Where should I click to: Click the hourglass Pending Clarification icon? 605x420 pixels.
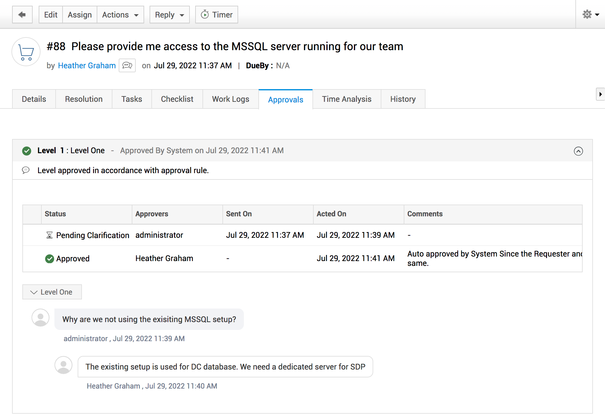click(x=50, y=235)
